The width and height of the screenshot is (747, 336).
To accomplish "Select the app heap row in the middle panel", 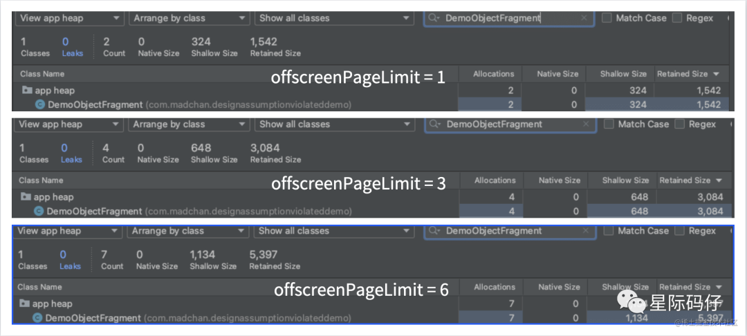I will 373,196.
